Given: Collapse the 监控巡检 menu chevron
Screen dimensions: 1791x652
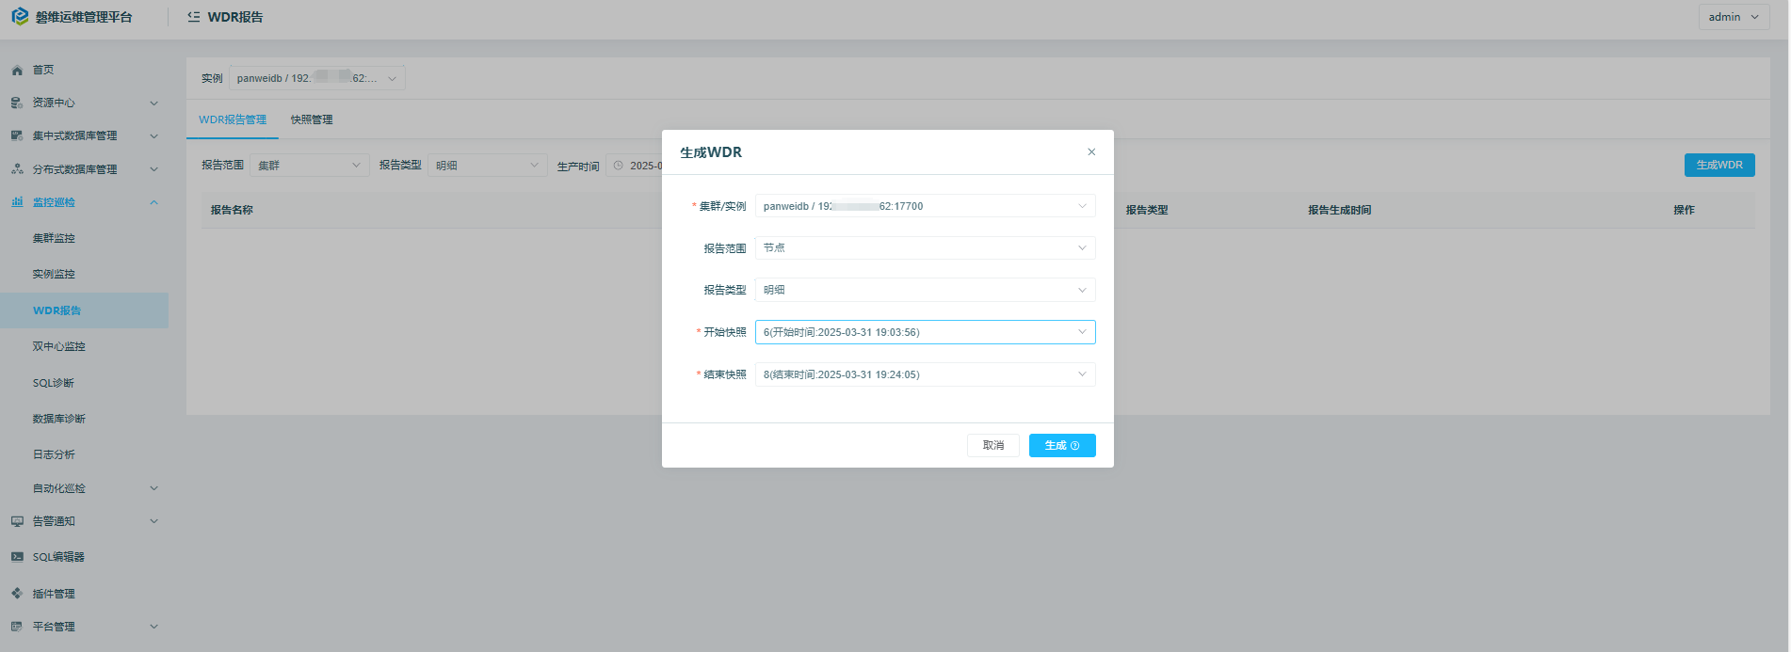Looking at the screenshot, I should [x=154, y=202].
